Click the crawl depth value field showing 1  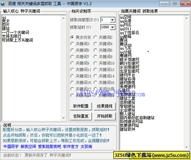point(105,20)
